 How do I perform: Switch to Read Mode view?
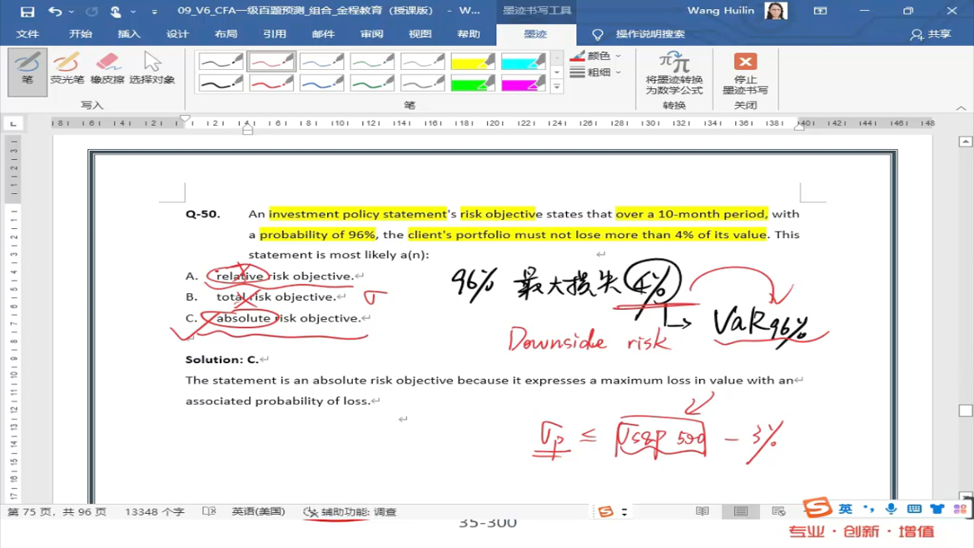pyautogui.click(x=702, y=511)
